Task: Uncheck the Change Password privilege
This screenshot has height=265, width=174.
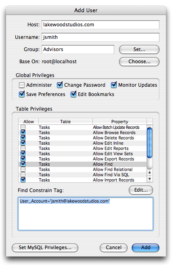Action: click(x=60, y=85)
